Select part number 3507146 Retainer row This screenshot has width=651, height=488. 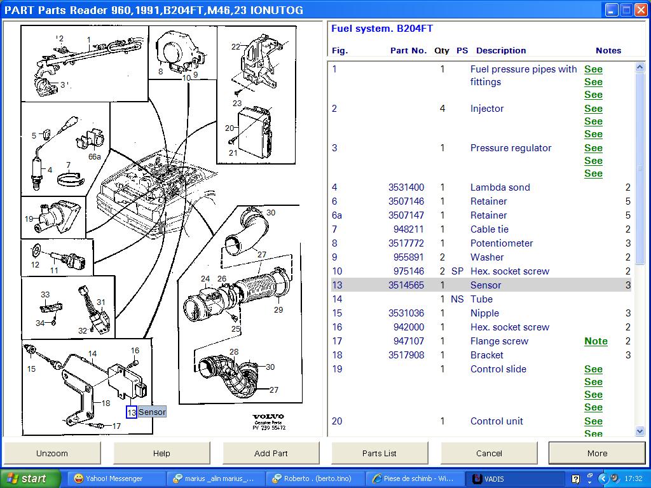[x=481, y=201]
